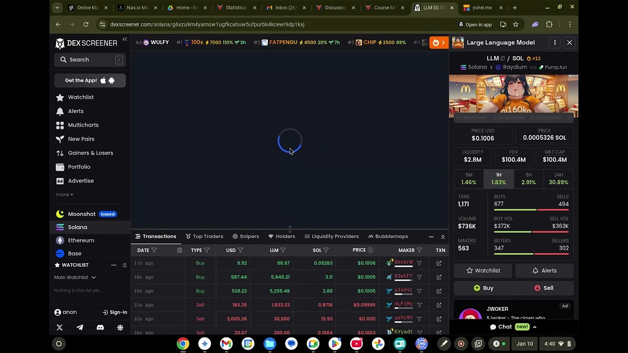Collapse the Watchlist panel chevron
This screenshot has height=353, width=628.
click(x=124, y=265)
